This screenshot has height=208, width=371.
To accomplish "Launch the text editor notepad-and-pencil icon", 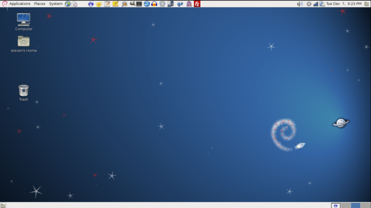I will click(107, 4).
